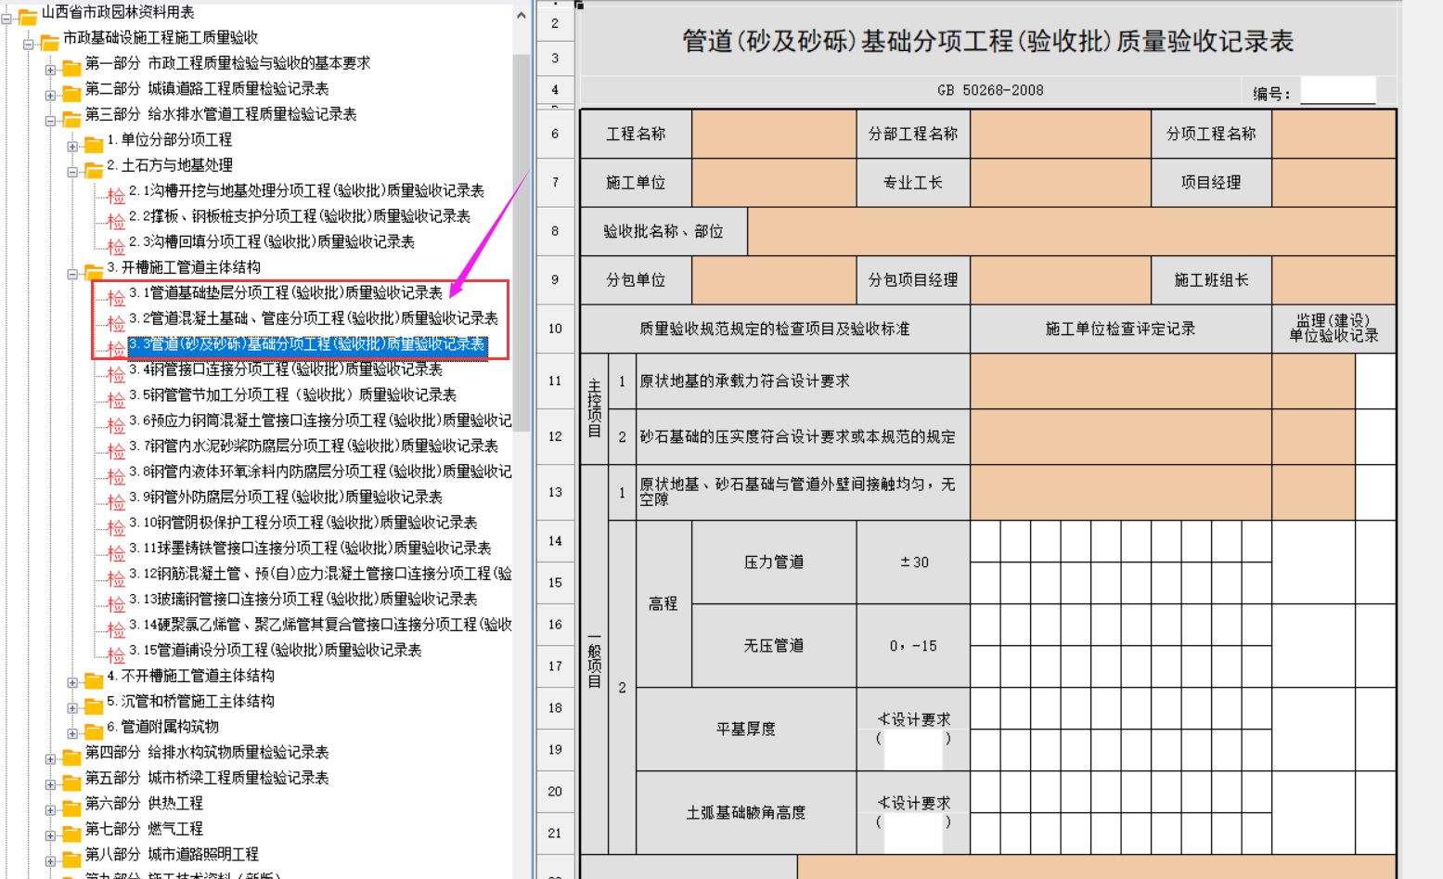Viewport: 1443px width, 879px height.
Task: Click folder icon beside 第二部分 城镇道路工程质量检验记录表
Action: (x=71, y=92)
